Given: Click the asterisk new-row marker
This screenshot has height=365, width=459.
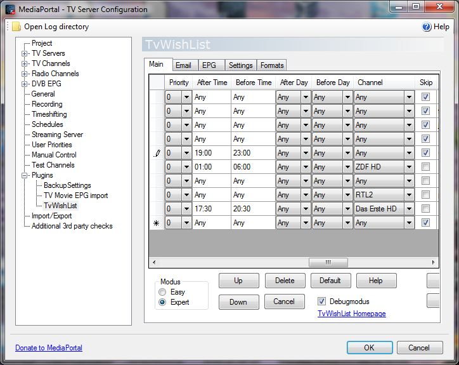Looking at the screenshot, I should 157,223.
